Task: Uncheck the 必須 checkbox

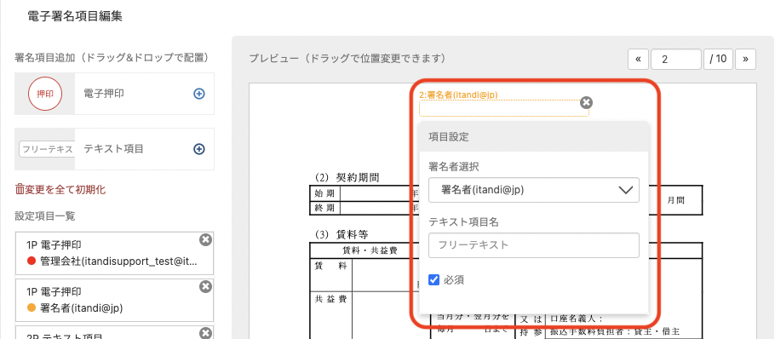Action: coord(434,280)
